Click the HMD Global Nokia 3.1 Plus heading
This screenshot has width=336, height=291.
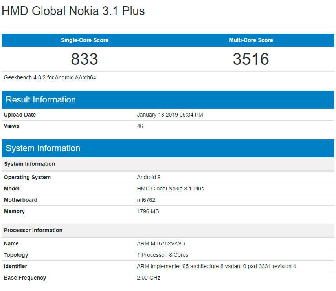click(x=73, y=11)
